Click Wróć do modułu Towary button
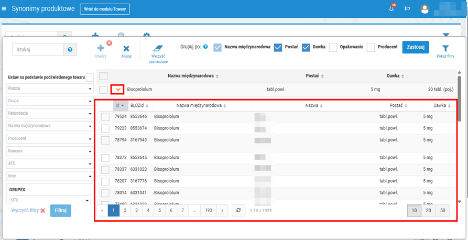The width and height of the screenshot is (468, 240). coord(105,9)
